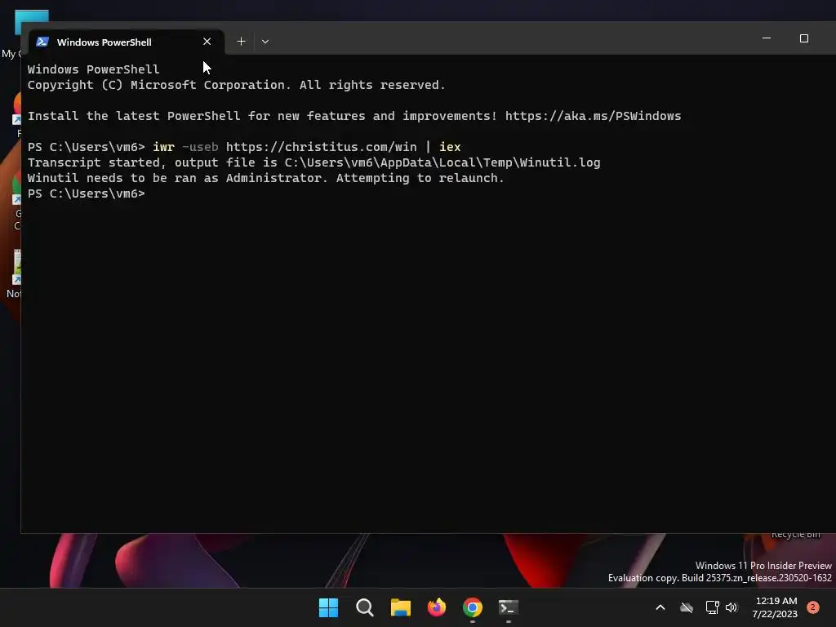Click the Winutil.log file path text

442,162
